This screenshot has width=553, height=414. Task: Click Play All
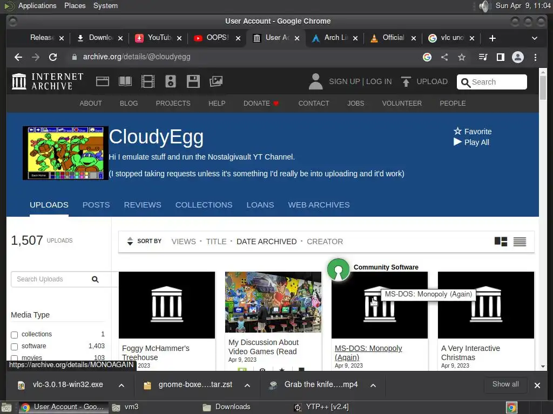(471, 142)
